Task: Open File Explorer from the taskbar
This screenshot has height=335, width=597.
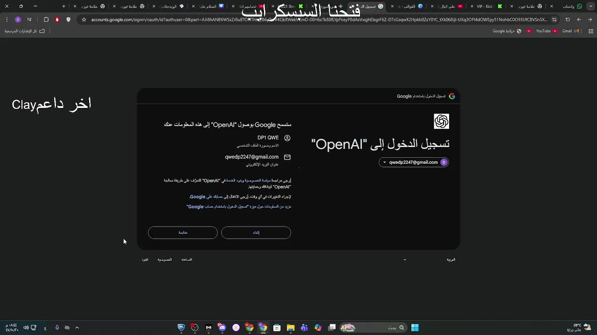Action: coord(291,328)
